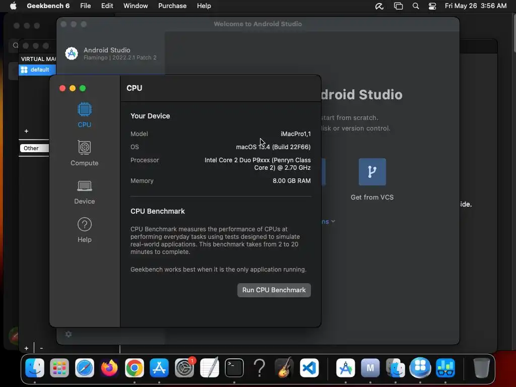Open Control Center from the menu bar

coord(432,6)
